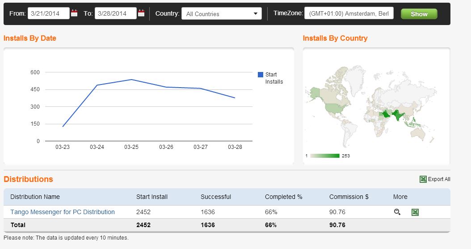Viewport: 471px width, 249px height.
Task: Focus the To date field 3/28/2014
Action: pyautogui.click(x=116, y=13)
